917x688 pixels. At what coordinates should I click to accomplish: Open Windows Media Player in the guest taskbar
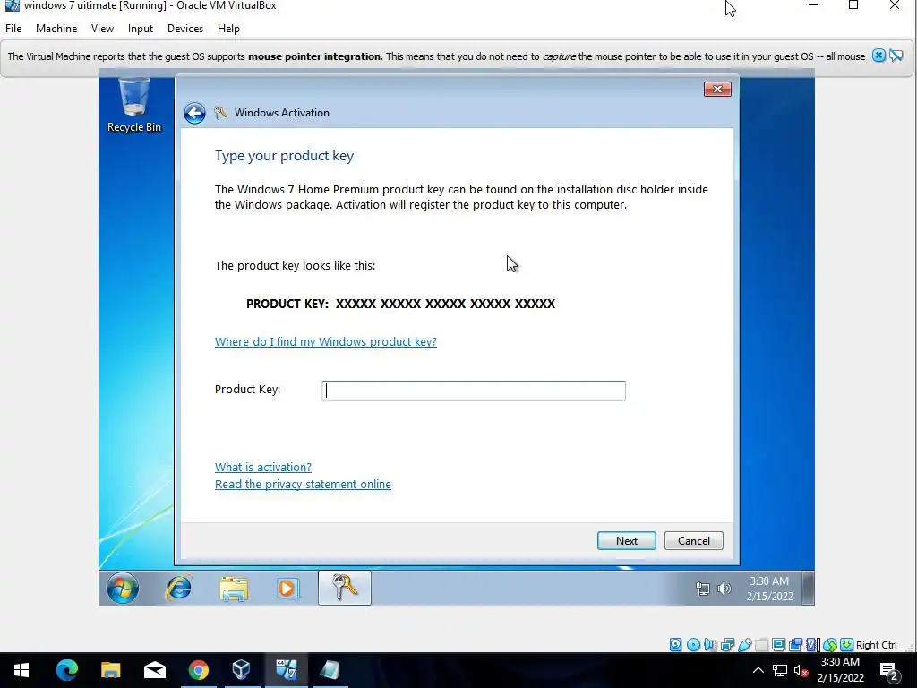(287, 588)
